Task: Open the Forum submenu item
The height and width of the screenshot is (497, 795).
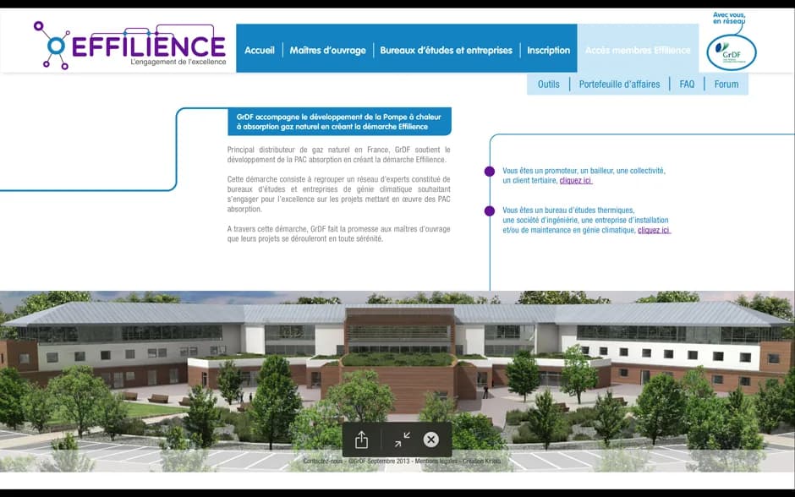Action: 726,84
